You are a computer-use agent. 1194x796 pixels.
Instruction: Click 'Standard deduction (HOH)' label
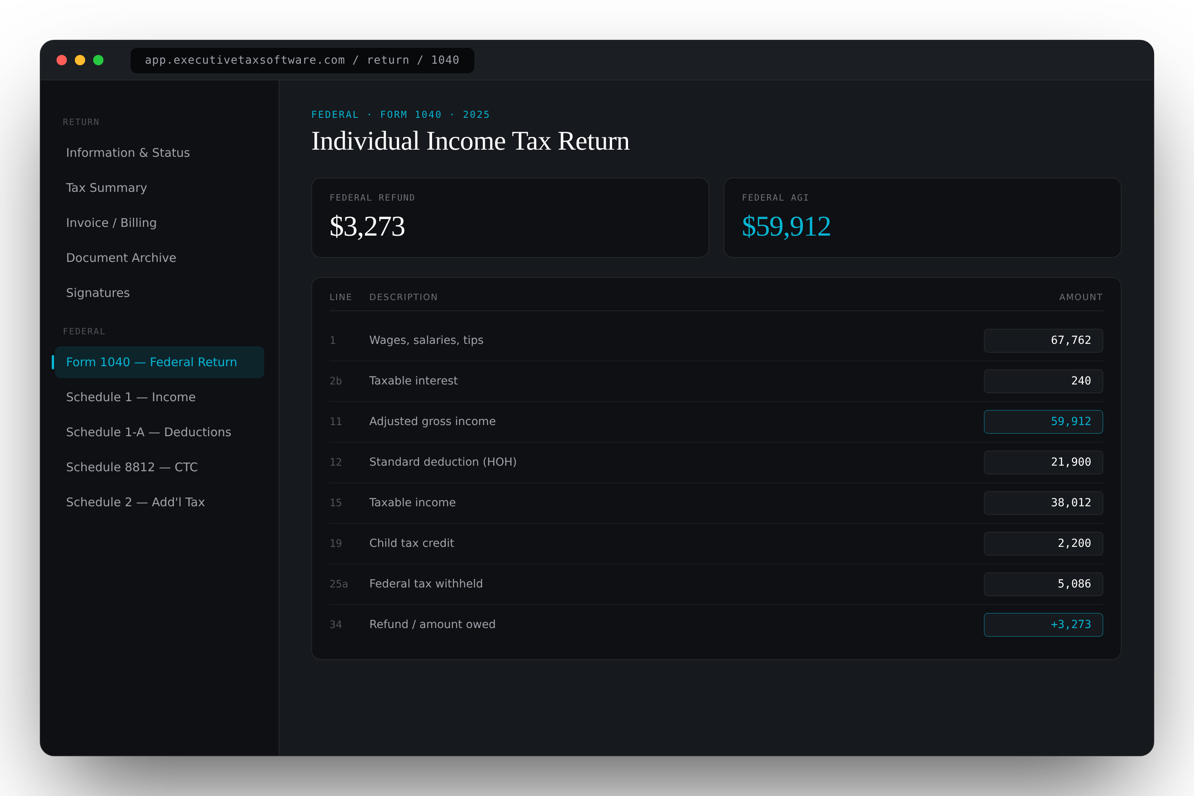point(443,462)
